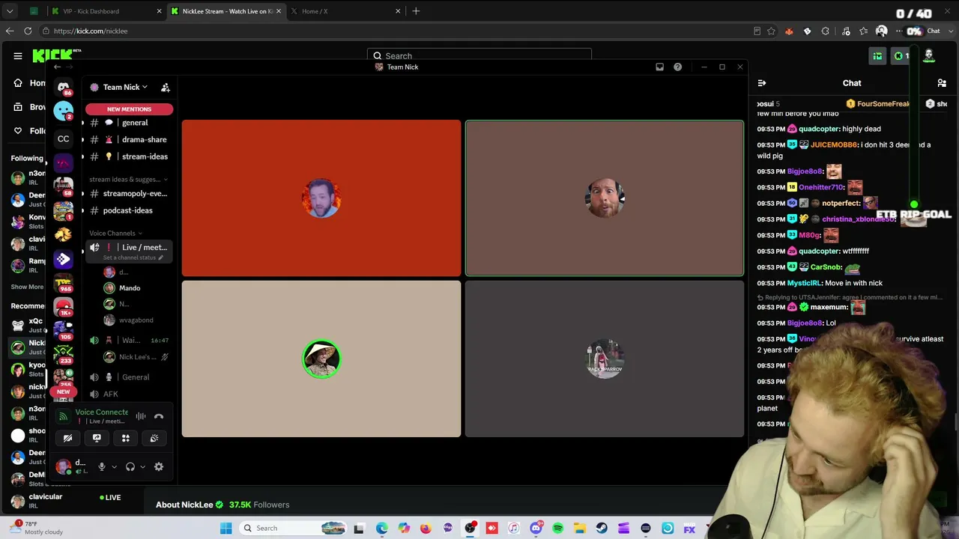
Task: Open Discord user settings gear
Action: click(x=159, y=466)
